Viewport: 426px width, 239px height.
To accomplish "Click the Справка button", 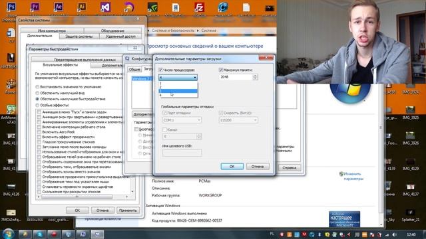I will (289, 168).
